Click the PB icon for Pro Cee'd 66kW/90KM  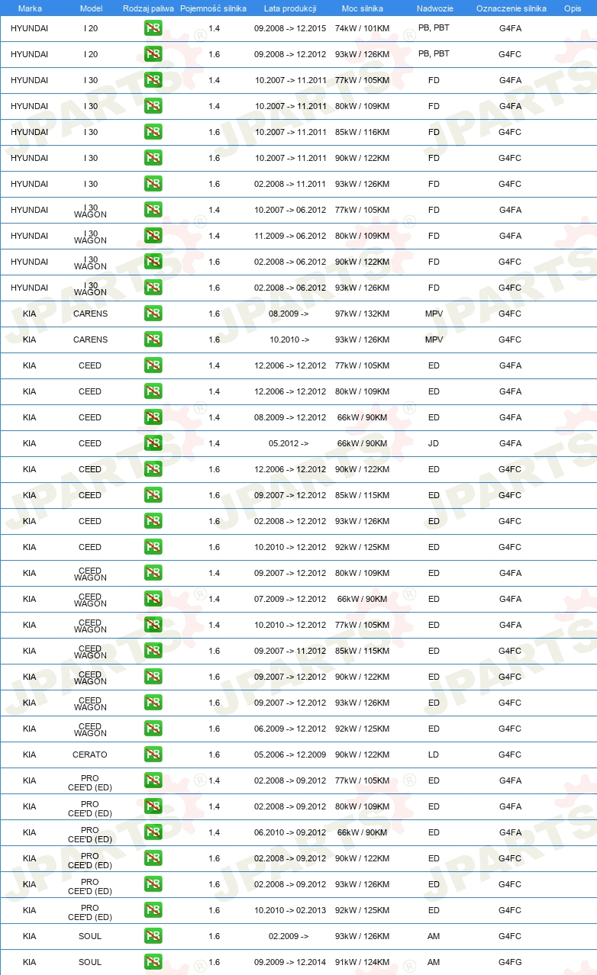click(153, 832)
